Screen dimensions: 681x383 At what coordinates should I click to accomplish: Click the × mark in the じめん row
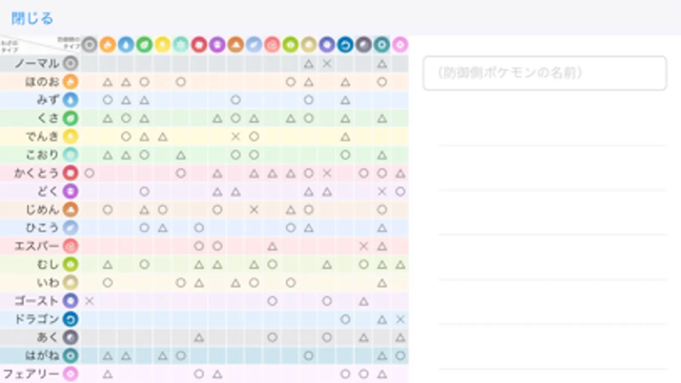254,210
